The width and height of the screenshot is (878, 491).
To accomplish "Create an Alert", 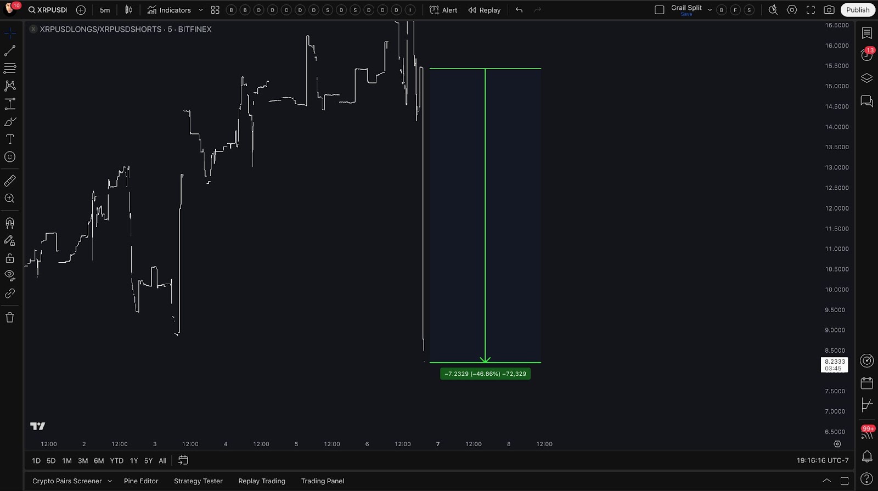I will [443, 10].
